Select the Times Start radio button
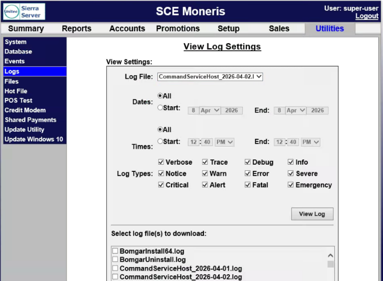This screenshot has height=281, width=383. point(160,141)
